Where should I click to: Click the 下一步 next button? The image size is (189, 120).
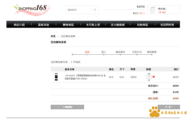click(x=169, y=107)
